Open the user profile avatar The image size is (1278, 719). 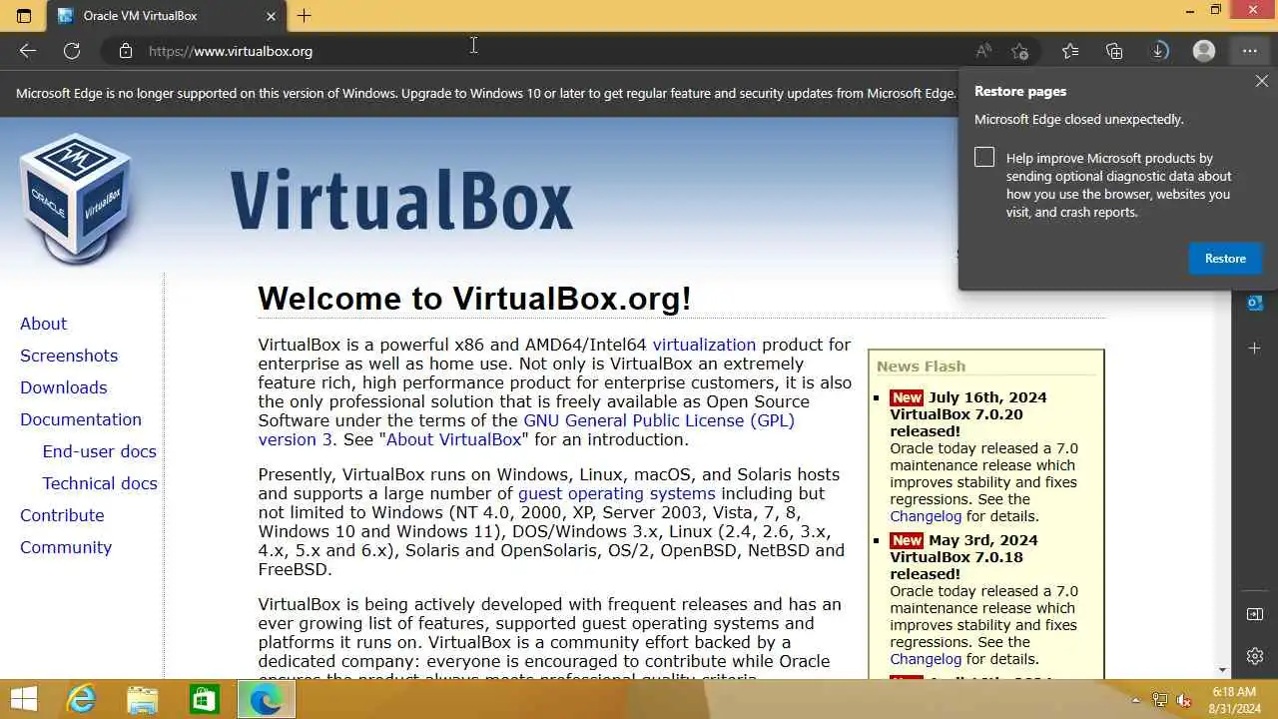[1204, 51]
